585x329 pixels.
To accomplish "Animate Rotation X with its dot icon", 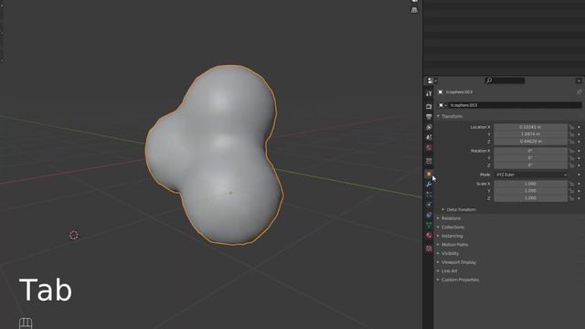I will [x=579, y=151].
